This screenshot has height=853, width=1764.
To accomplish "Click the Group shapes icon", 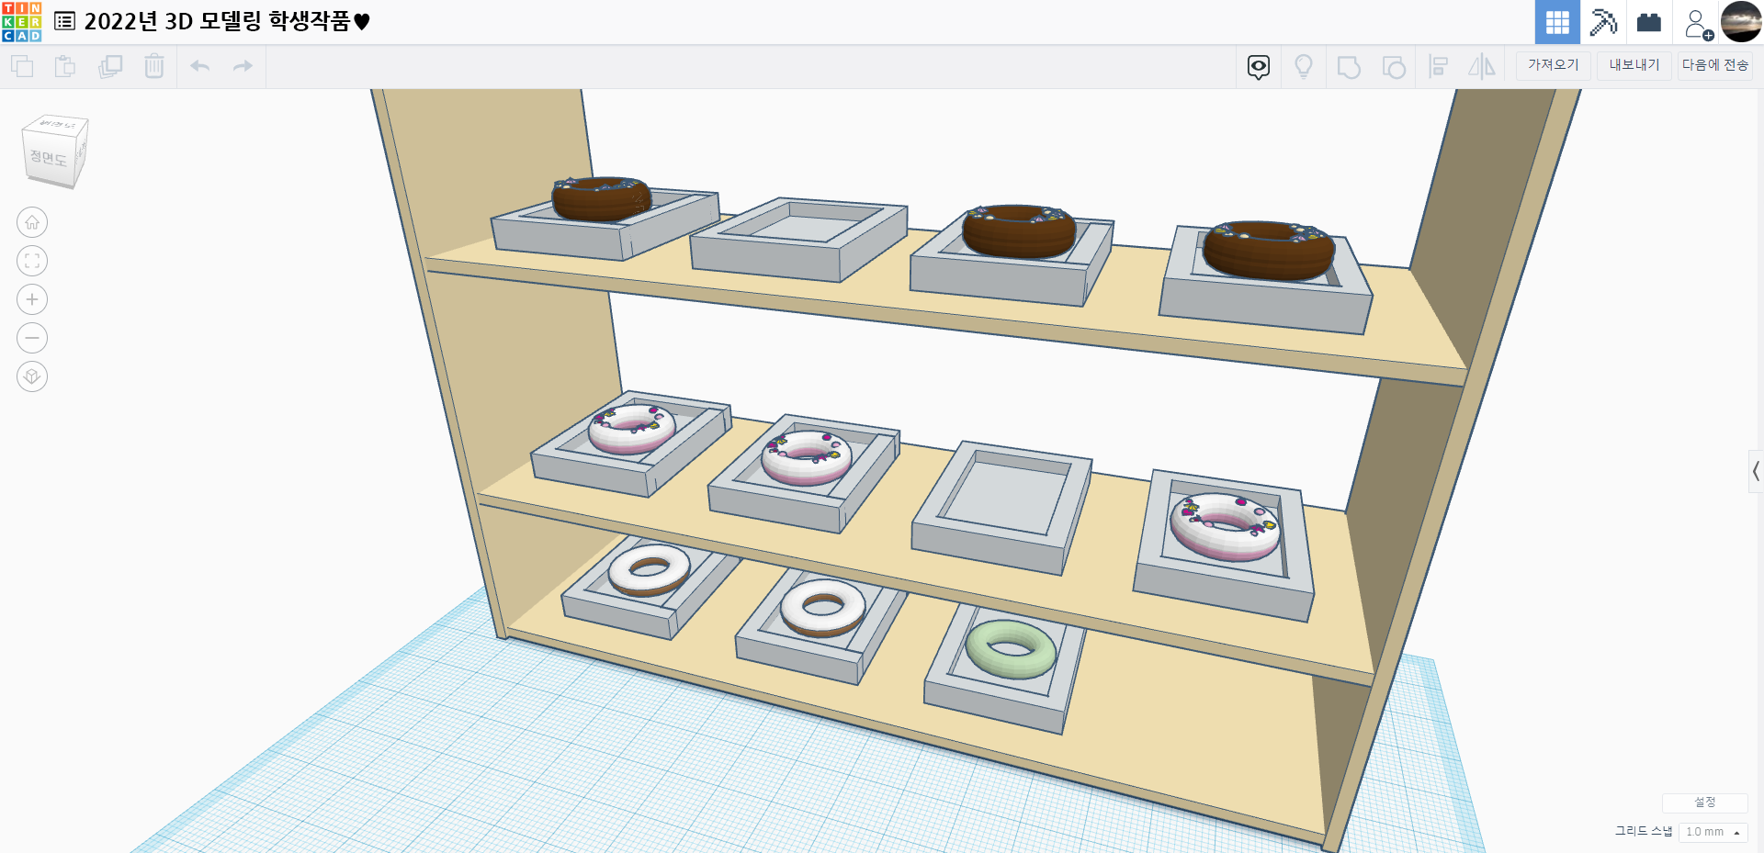I will point(1349,67).
